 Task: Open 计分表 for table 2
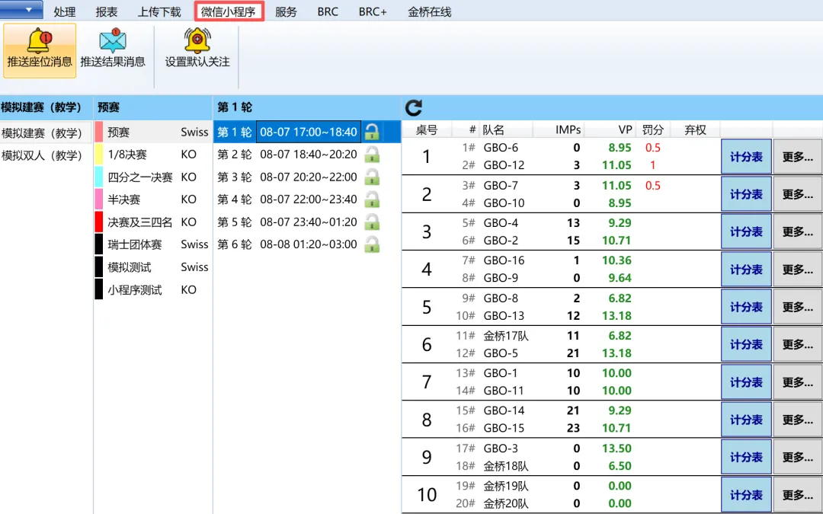coord(746,194)
